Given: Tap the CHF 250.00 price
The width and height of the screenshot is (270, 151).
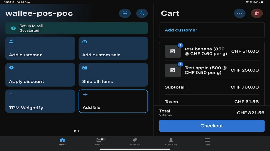Looking at the screenshot, I should 244,70.
